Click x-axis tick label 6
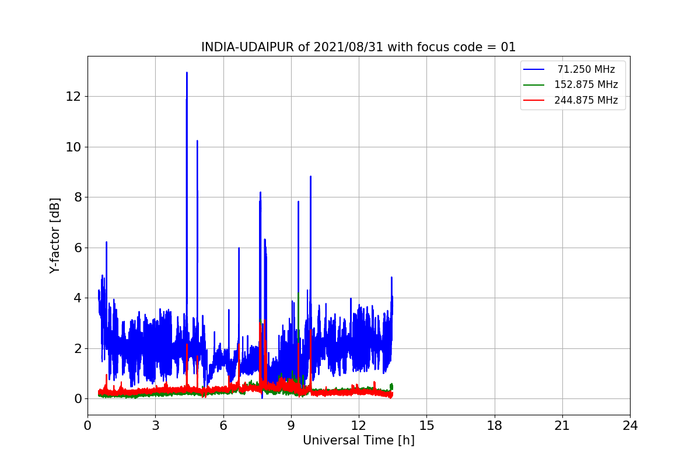 (223, 426)
